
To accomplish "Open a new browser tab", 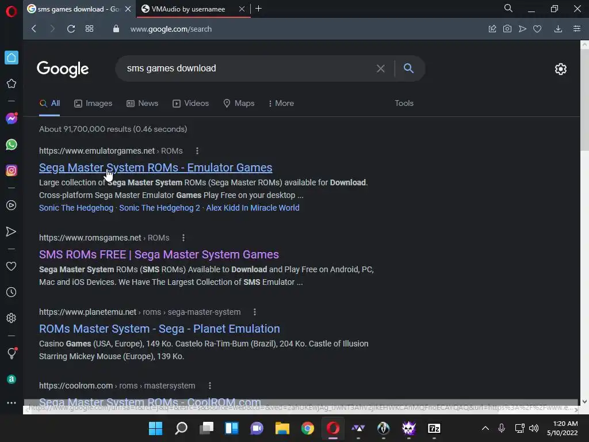I will click(258, 9).
